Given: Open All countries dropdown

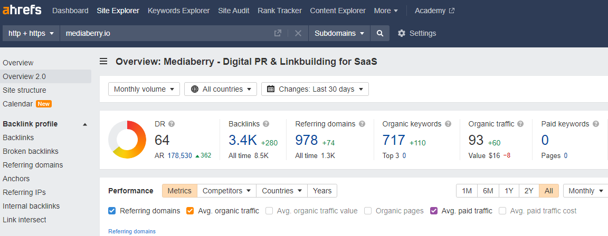Looking at the screenshot, I should pyautogui.click(x=220, y=89).
